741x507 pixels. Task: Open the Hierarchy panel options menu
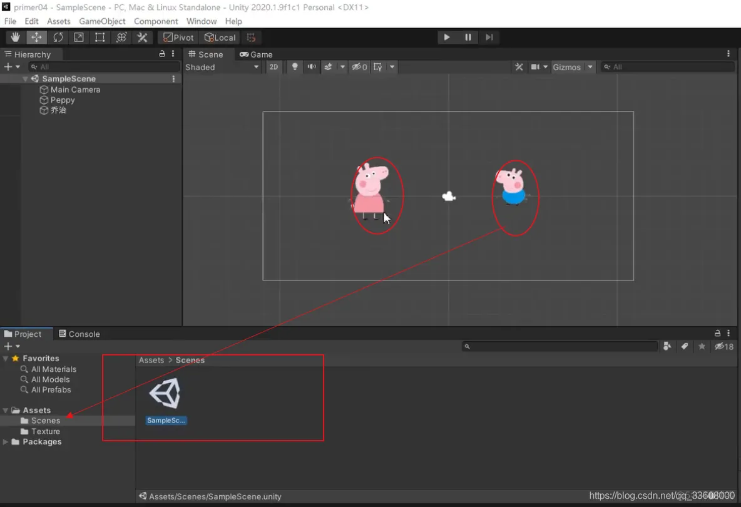173,54
